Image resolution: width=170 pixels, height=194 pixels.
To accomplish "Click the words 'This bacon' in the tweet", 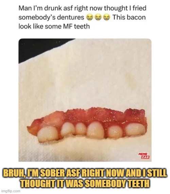I will [129, 17].
